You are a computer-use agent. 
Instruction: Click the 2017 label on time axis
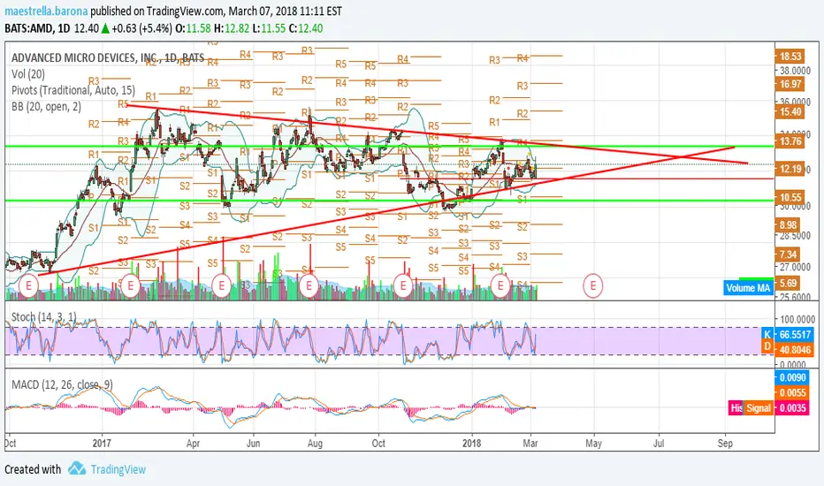click(x=102, y=443)
